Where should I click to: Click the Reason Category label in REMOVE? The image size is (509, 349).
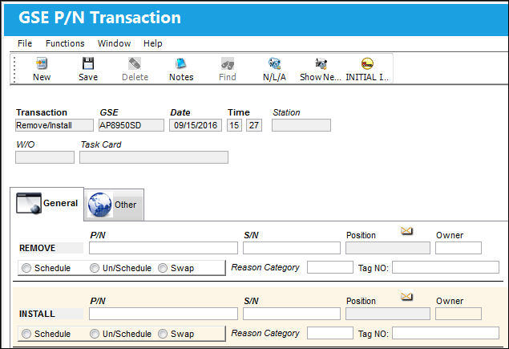coord(265,267)
